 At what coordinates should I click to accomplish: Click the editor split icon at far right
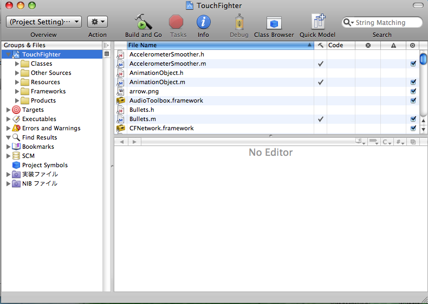click(413, 142)
